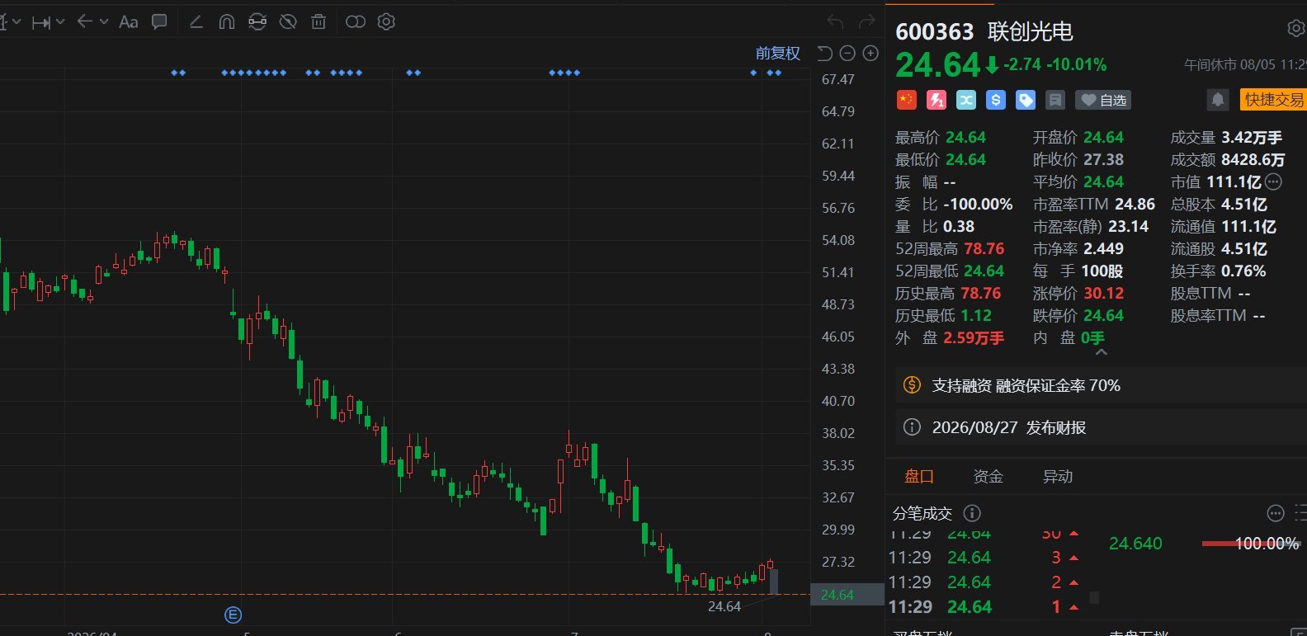Viewport: 1307px width, 636px height.
Task: Click the 快捷交易 quick trade button
Action: (1273, 100)
